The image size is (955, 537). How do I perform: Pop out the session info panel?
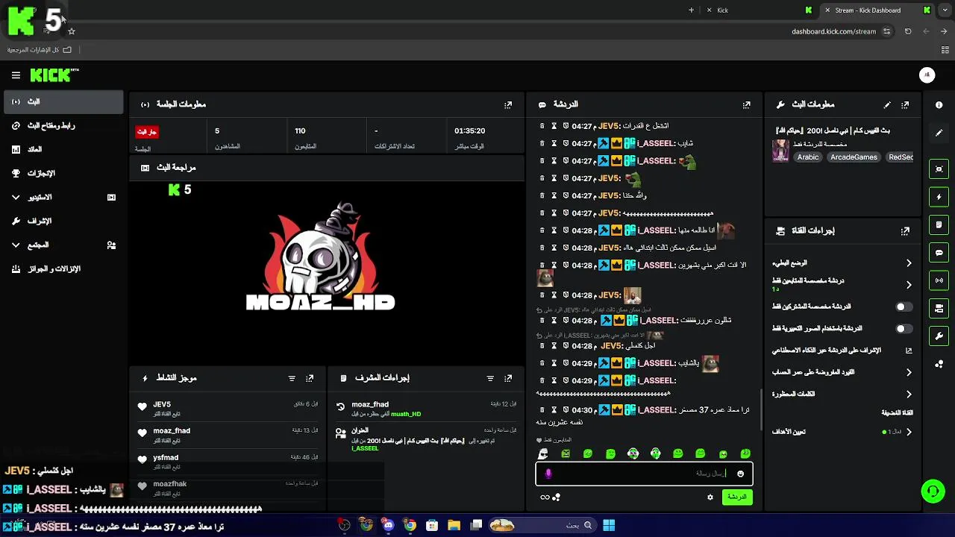point(508,105)
